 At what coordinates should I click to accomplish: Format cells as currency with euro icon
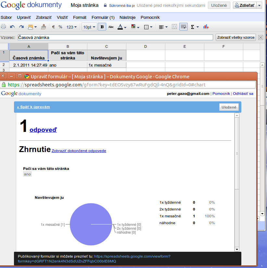(53, 27)
